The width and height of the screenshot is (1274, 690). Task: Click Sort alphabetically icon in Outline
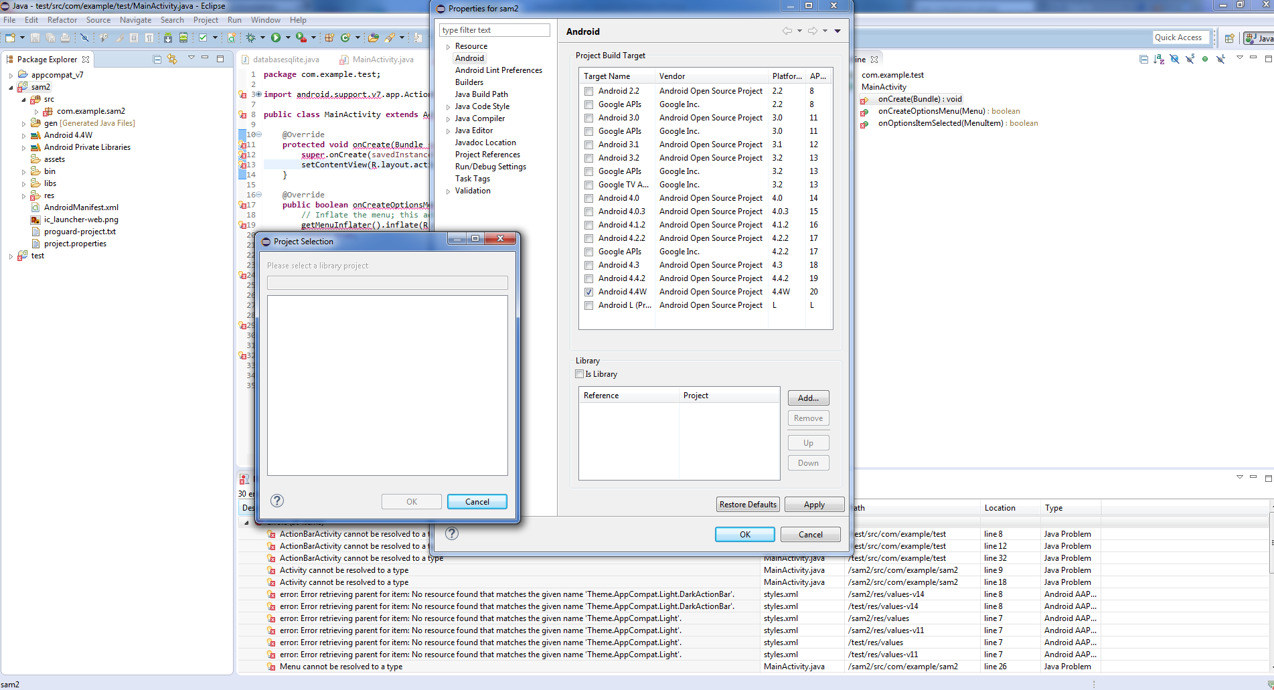[1159, 59]
